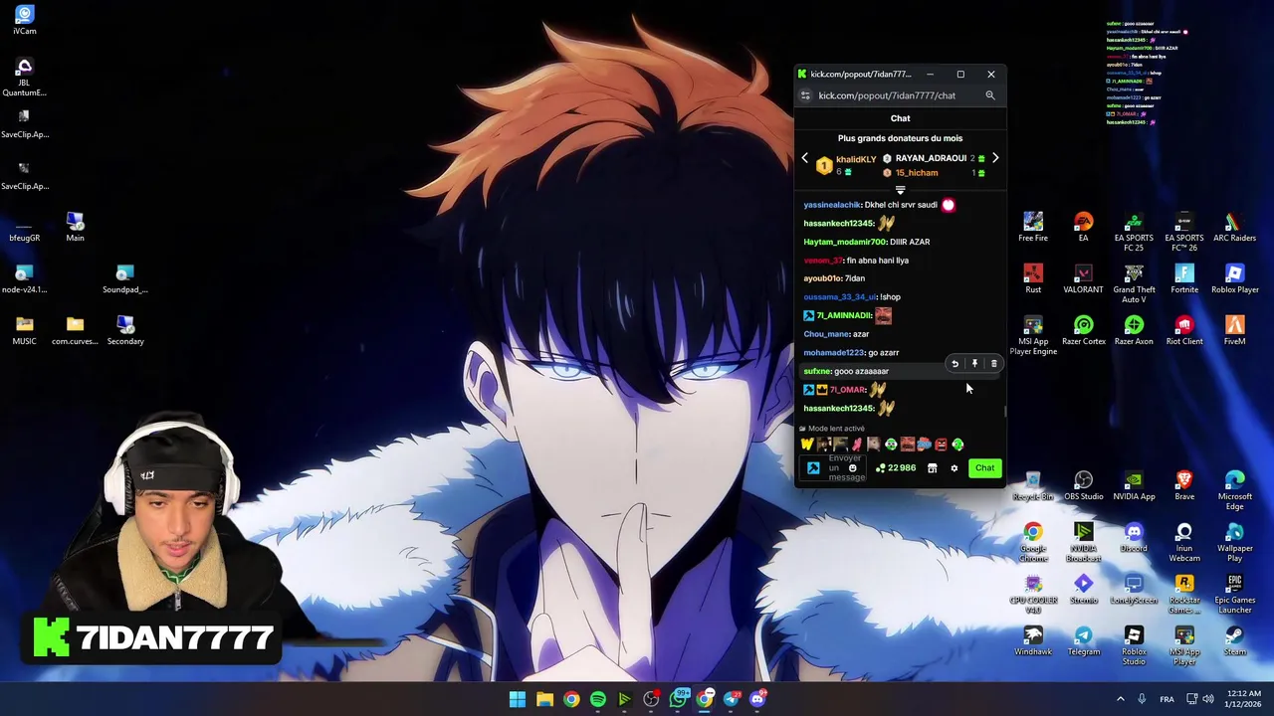1274x716 pixels.
Task: Select the Microsoft Edge desktop icon
Action: click(x=1235, y=491)
